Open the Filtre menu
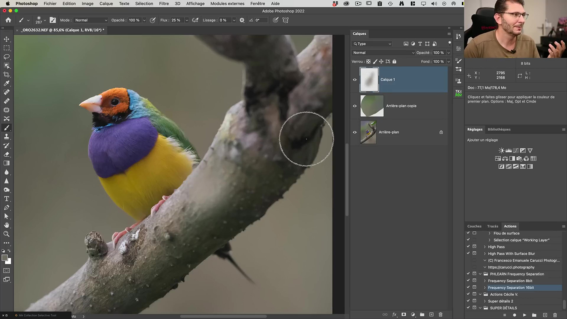Screen dimensions: 567x319 click(x=163, y=4)
